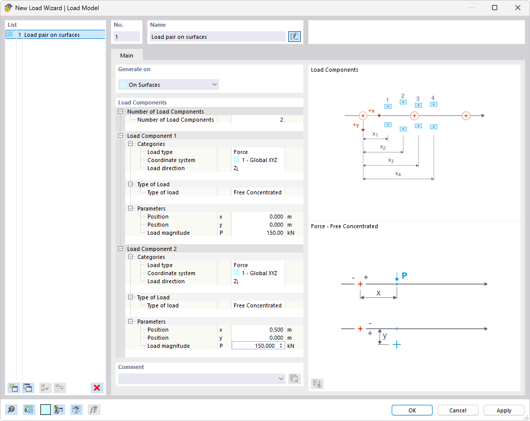The image size is (530, 421).
Task: Switch to the Main tab
Action: [127, 56]
